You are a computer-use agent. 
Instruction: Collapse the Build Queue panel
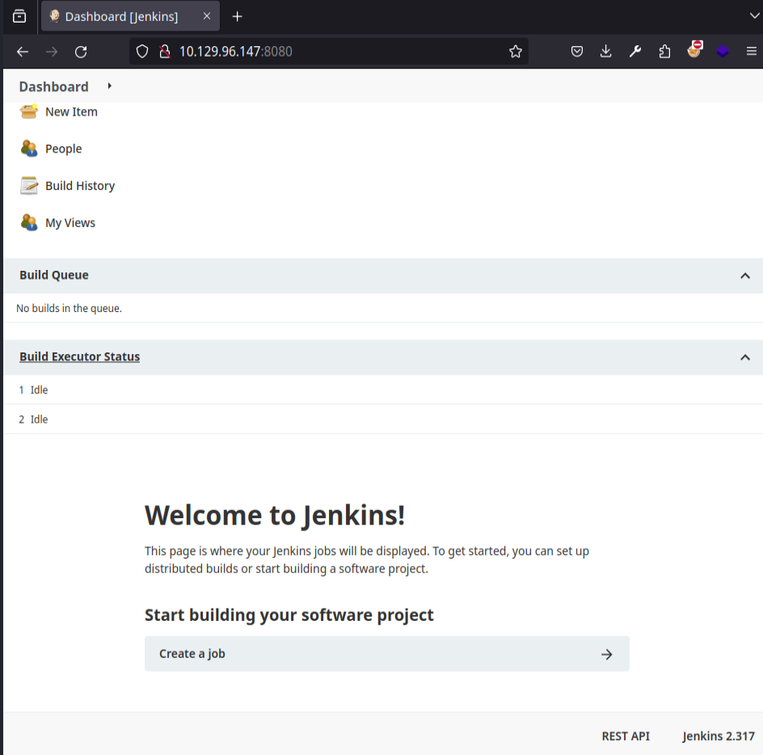744,276
